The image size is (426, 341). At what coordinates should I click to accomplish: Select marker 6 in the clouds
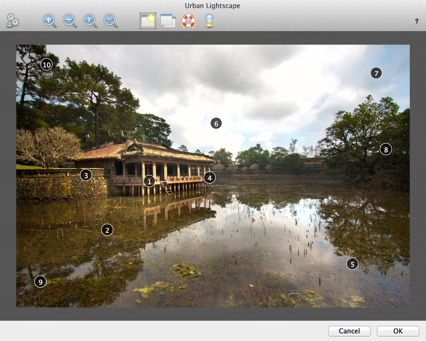216,123
